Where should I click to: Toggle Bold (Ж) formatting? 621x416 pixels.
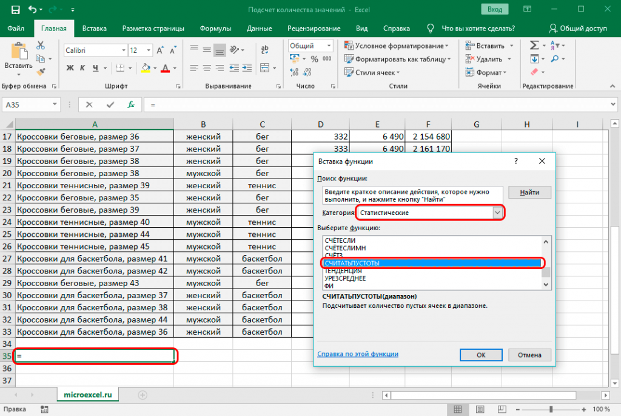point(70,67)
